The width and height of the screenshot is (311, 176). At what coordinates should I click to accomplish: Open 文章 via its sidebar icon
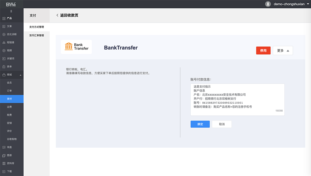click(x=4, y=26)
